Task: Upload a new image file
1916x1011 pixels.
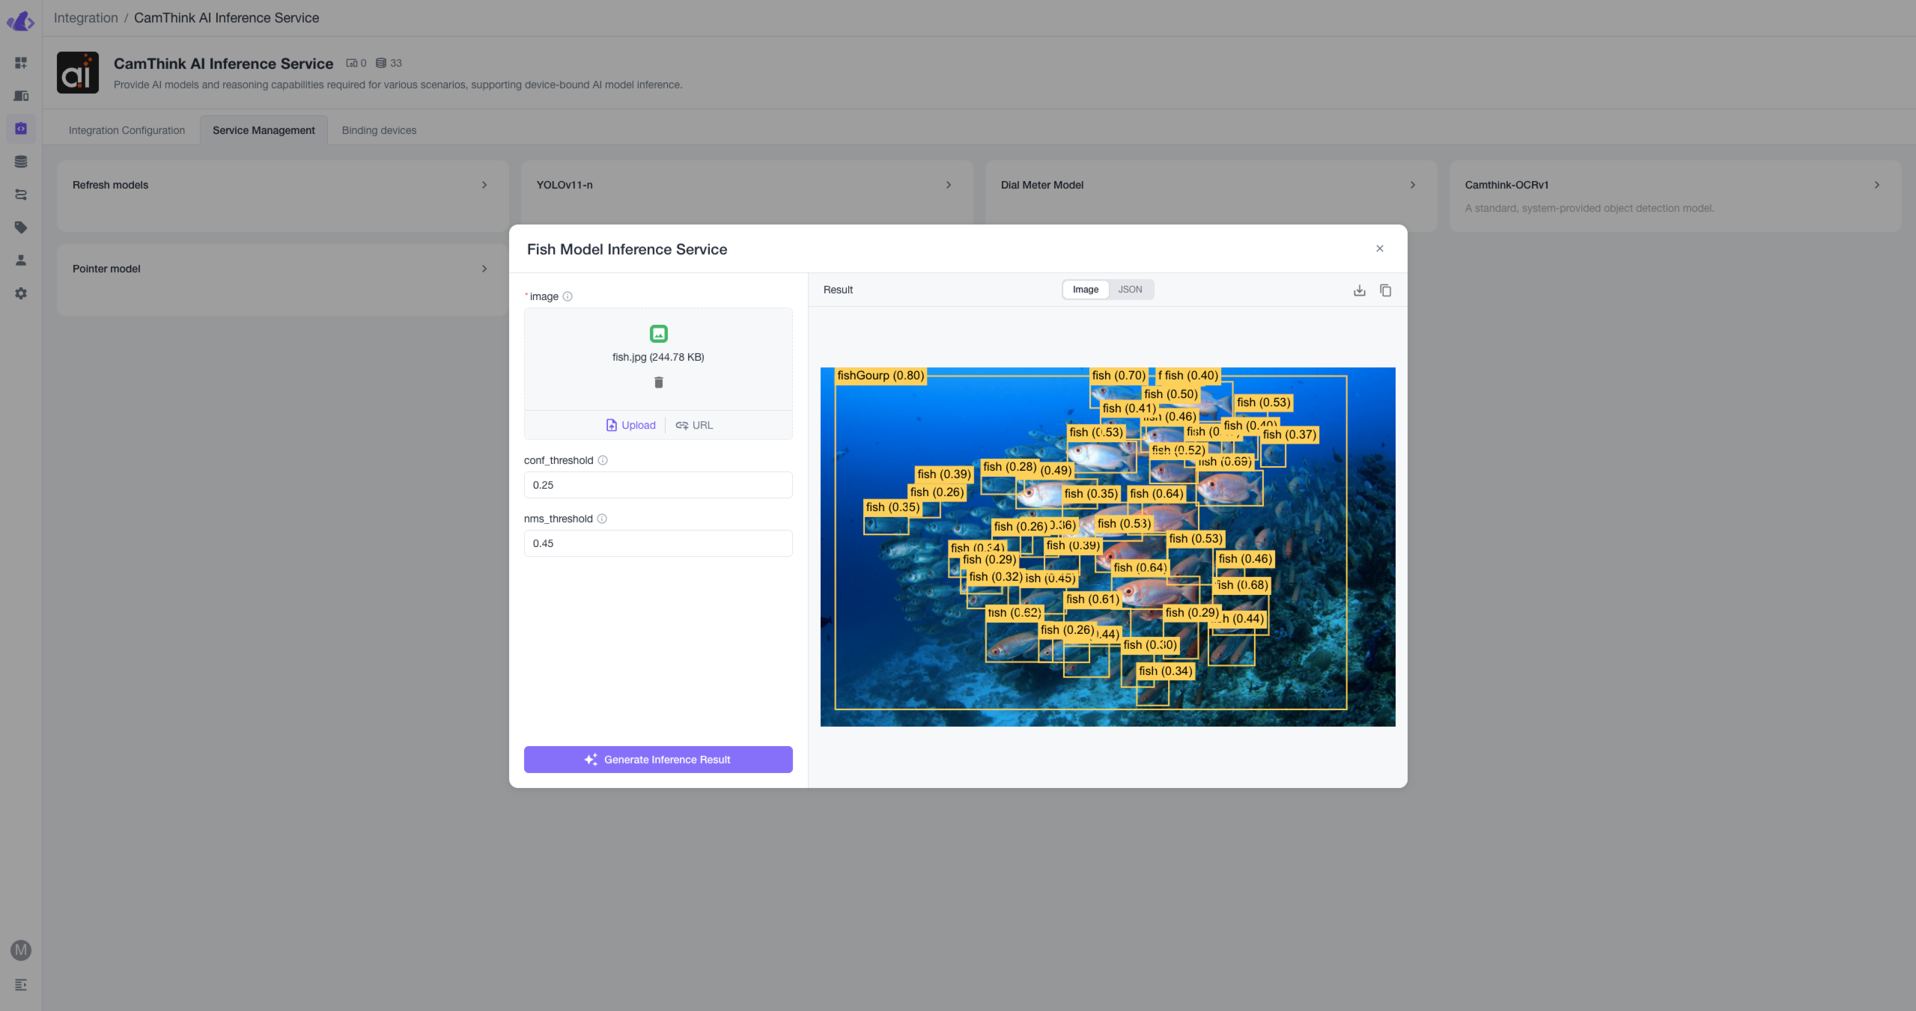Action: click(630, 424)
